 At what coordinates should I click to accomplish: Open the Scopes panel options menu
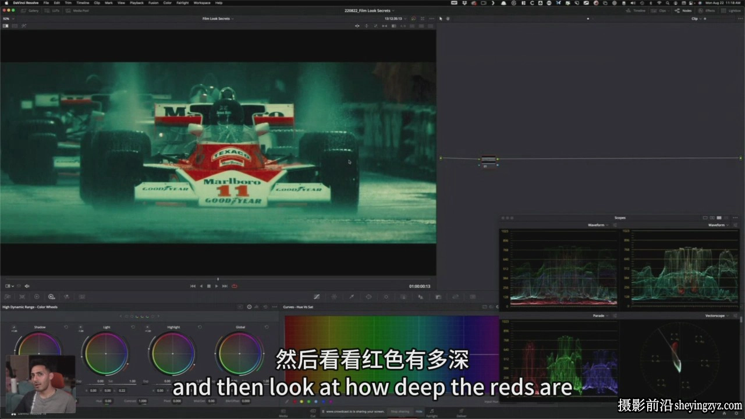click(735, 217)
